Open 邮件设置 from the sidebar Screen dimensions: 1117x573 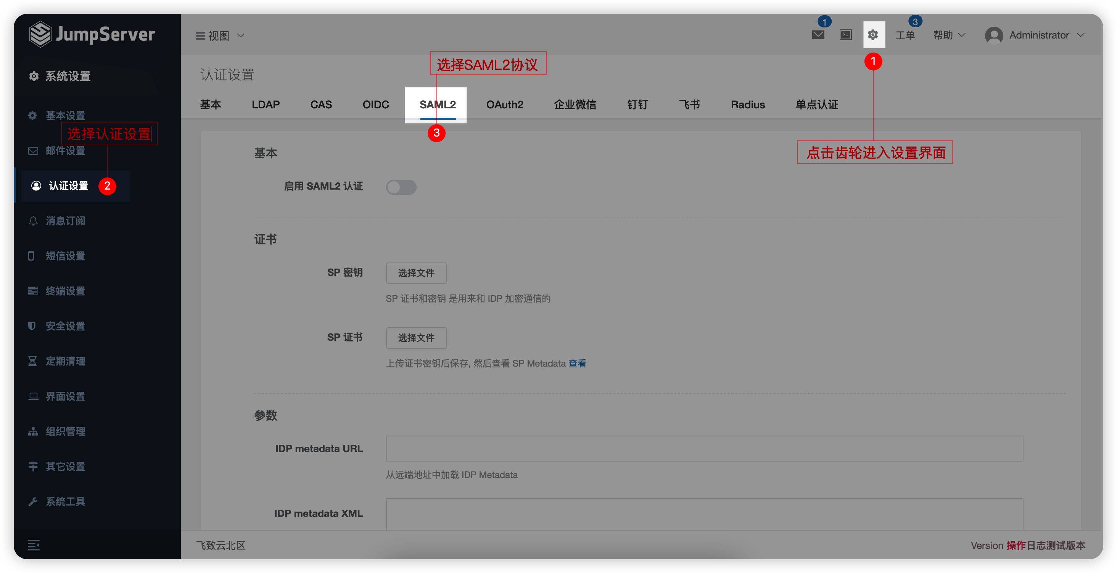click(65, 151)
